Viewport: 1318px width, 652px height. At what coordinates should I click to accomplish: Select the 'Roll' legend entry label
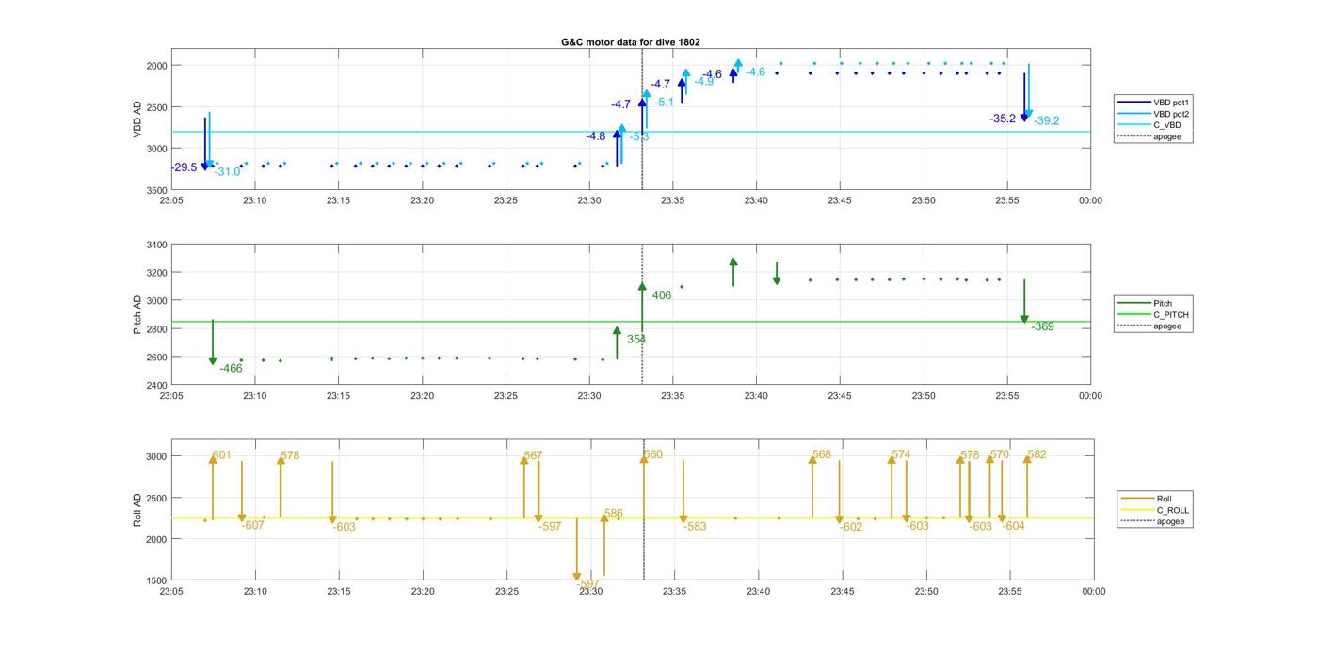[x=1165, y=499]
